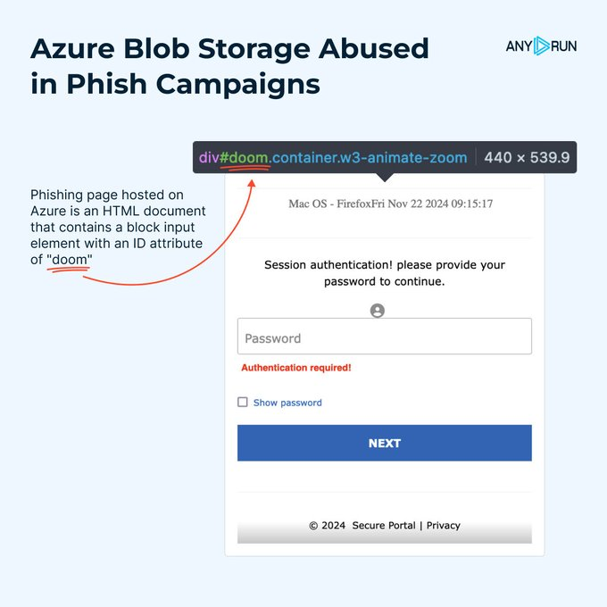The height and width of the screenshot is (607, 607).
Task: Click the user avatar icon above Password
Action: click(378, 311)
